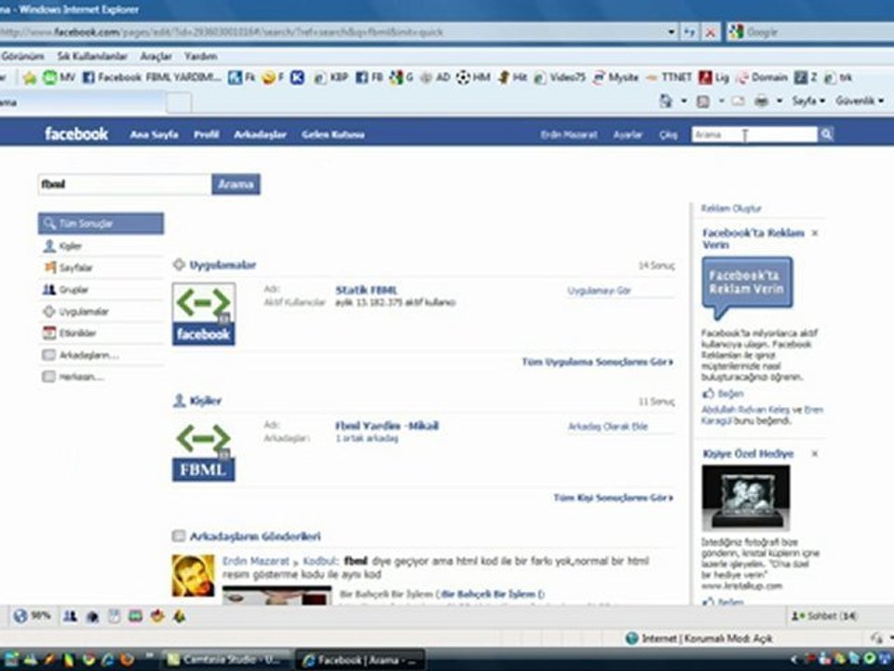The image size is (894, 671).
Task: Select Uygulamalar filter in sidebar
Action: pos(101,311)
